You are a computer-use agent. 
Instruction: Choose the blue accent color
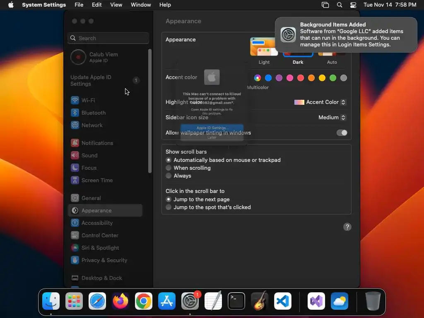tap(268, 78)
